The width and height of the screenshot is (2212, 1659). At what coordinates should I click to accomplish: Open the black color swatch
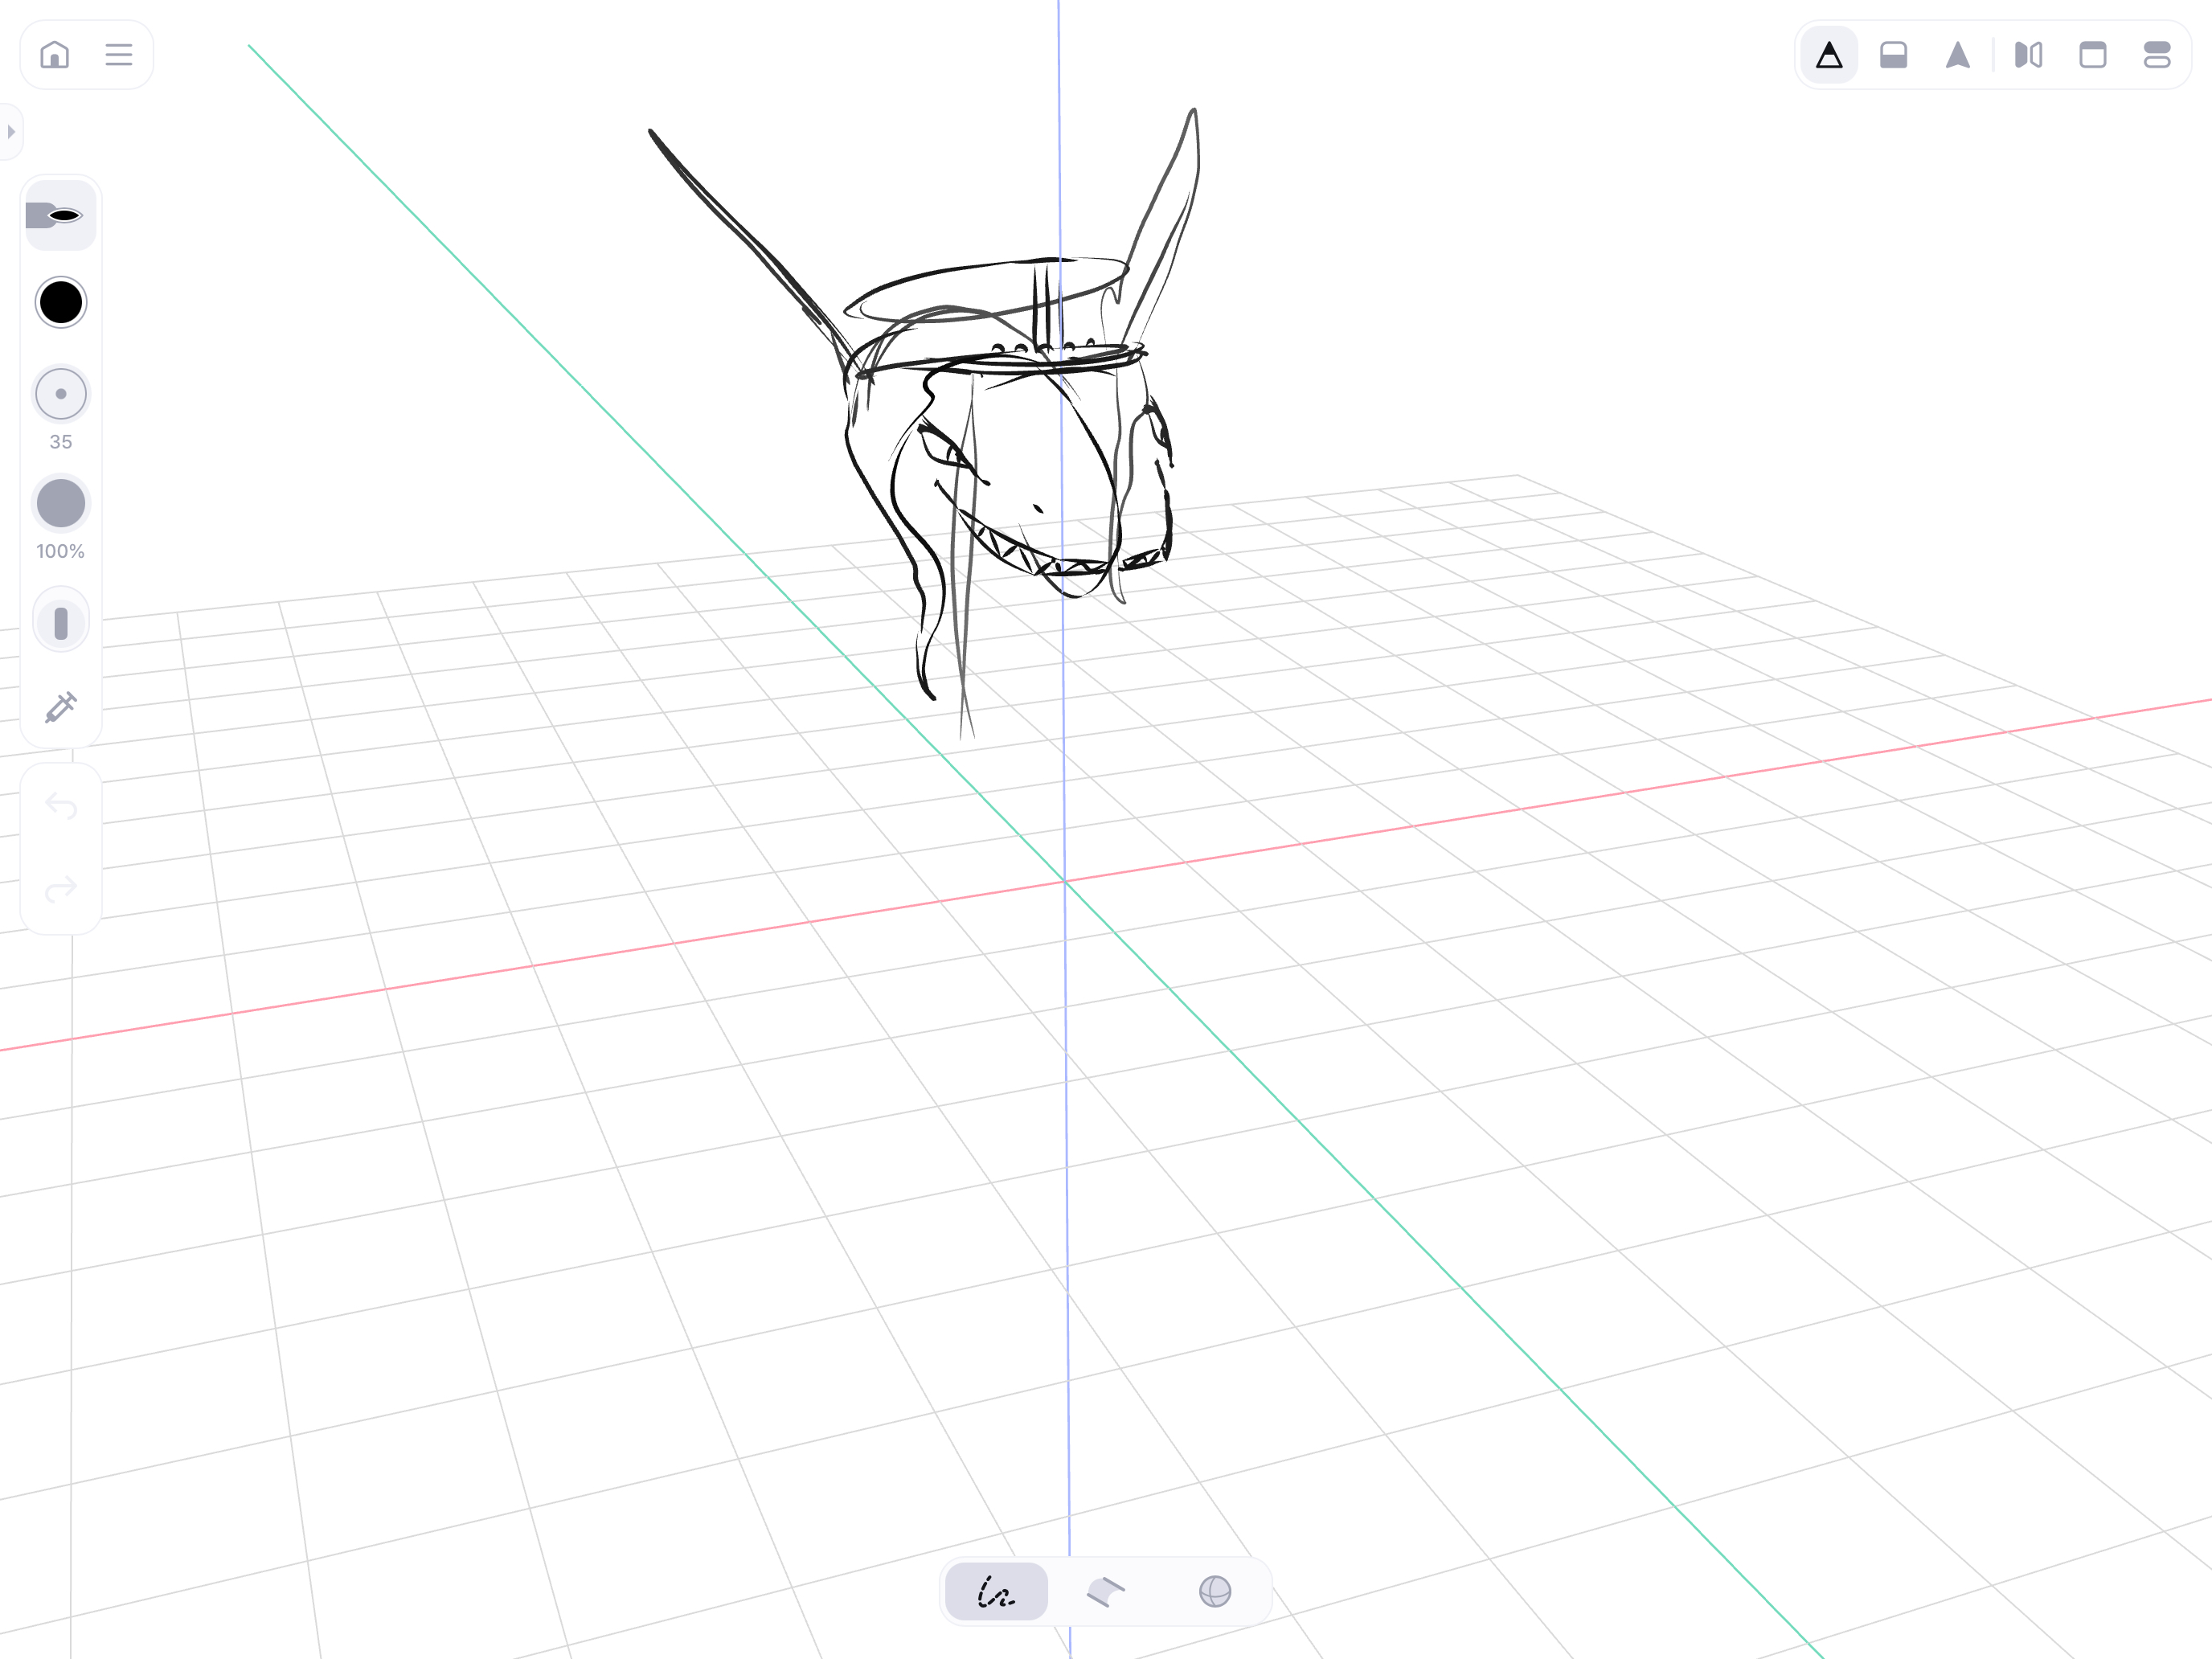[x=61, y=302]
